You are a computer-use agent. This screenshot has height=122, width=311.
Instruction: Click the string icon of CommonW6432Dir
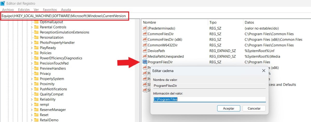(x=145, y=45)
